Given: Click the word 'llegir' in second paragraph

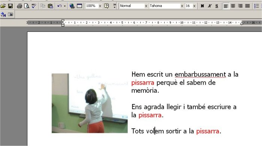Looking at the screenshot, I should pyautogui.click(x=174, y=107).
